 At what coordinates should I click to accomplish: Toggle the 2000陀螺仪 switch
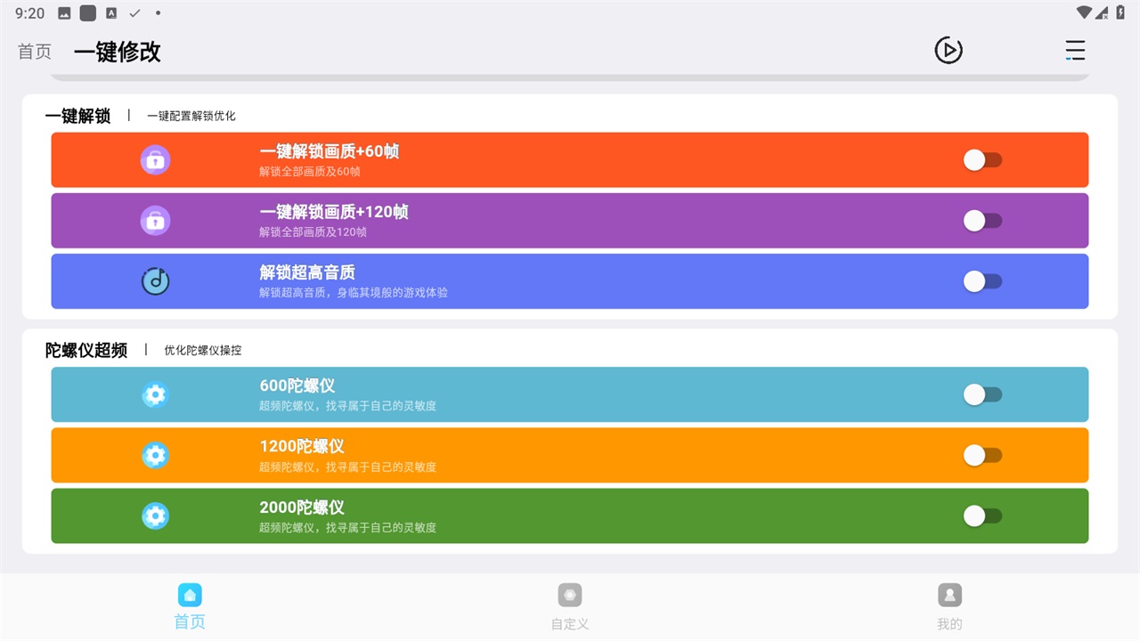pos(982,515)
